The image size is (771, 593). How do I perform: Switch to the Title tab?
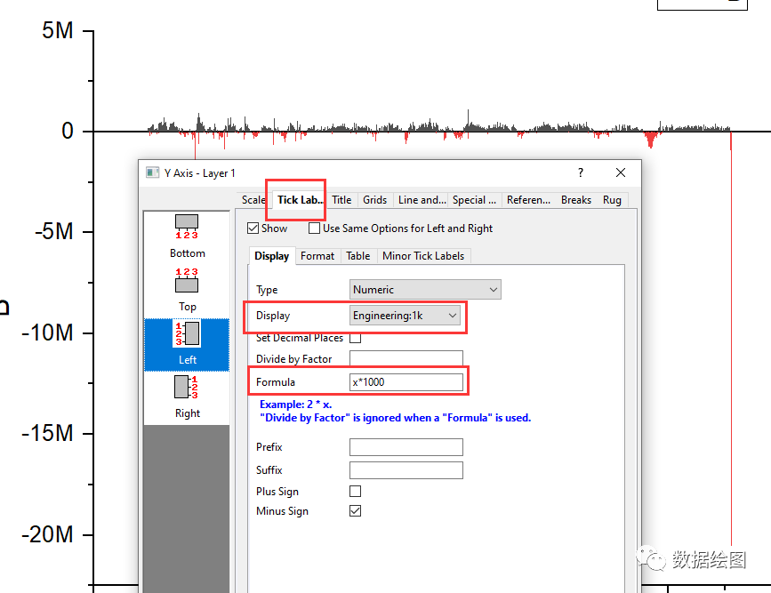point(341,200)
